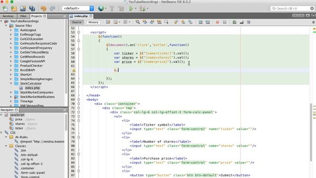Image resolution: width=316 pixels, height=178 pixels.
Task: Click the Save All toolbar icon
Action: [32, 8]
